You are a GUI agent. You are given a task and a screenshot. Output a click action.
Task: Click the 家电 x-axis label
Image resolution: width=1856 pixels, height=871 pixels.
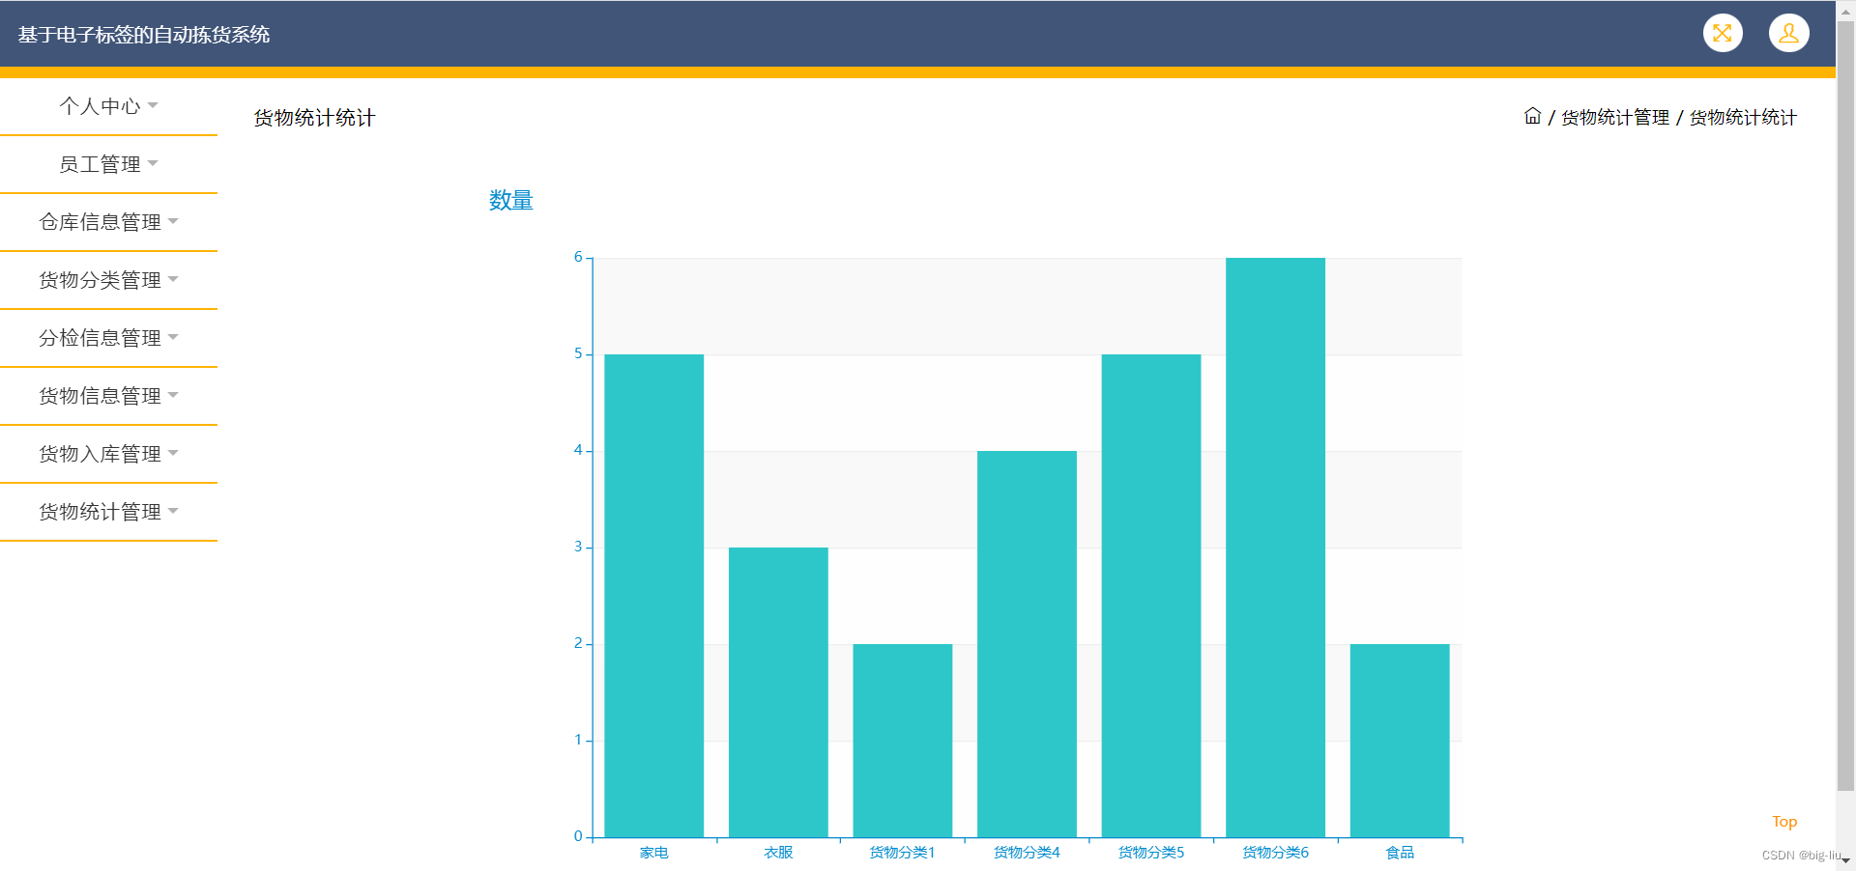654,853
